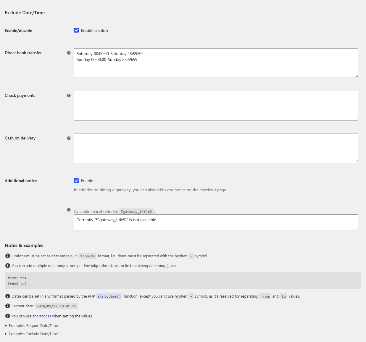This screenshot has width=366, height=342.
Task: Expand Examples: Exclude Date/Time
Action: [31, 334]
